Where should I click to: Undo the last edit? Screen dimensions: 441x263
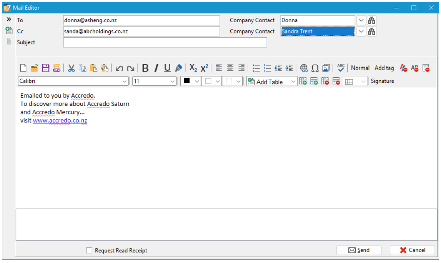[119, 68]
